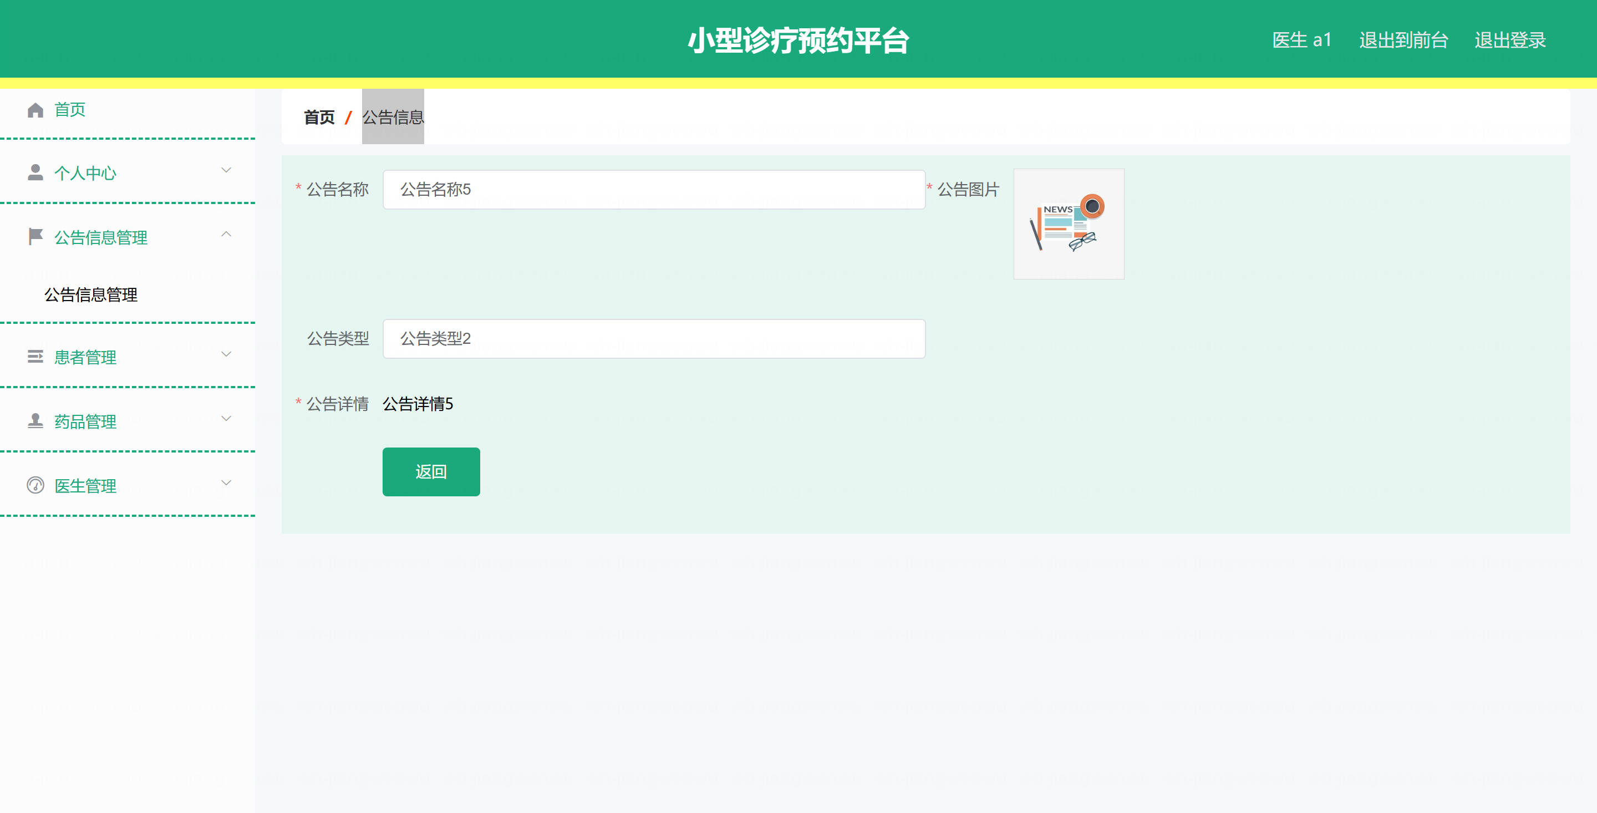This screenshot has width=1597, height=813.
Task: Click the list icon beside 患者管理
Action: [35, 357]
